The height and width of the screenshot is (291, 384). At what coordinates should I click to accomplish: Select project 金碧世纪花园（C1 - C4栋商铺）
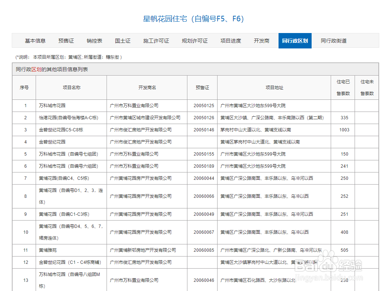point(70,262)
